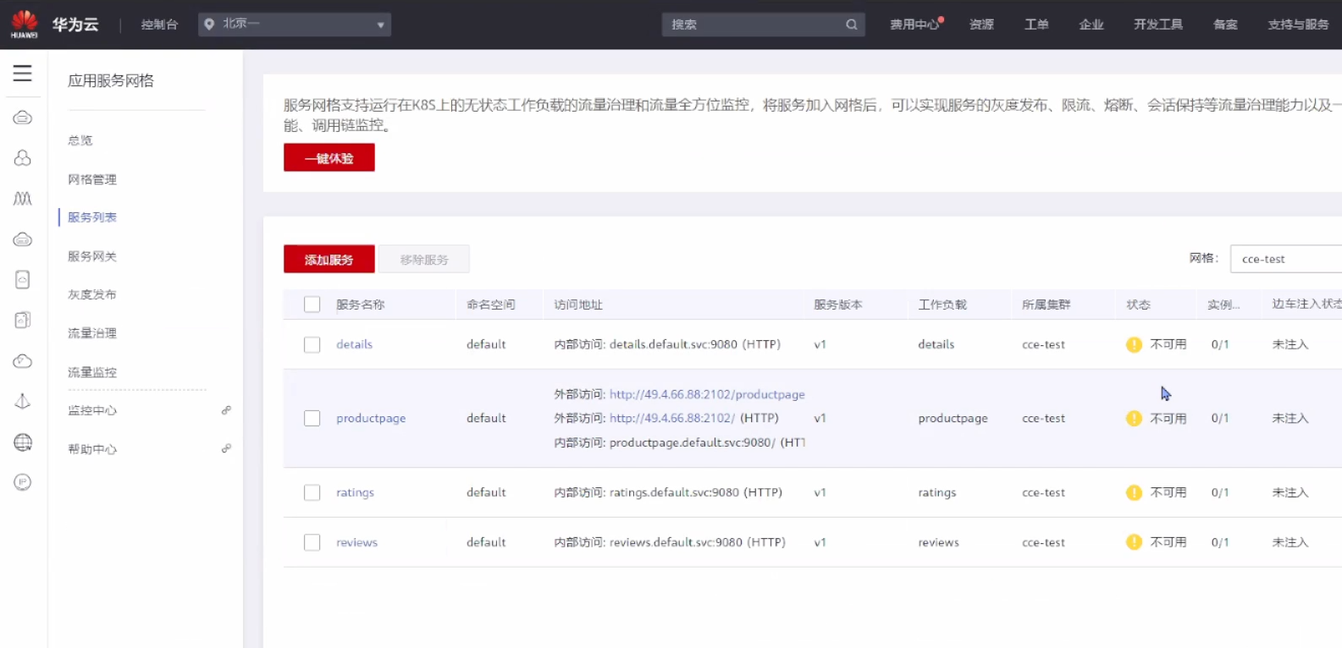This screenshot has height=648, width=1342.
Task: Toggle the select-all checkbox in table header
Action: (x=312, y=305)
